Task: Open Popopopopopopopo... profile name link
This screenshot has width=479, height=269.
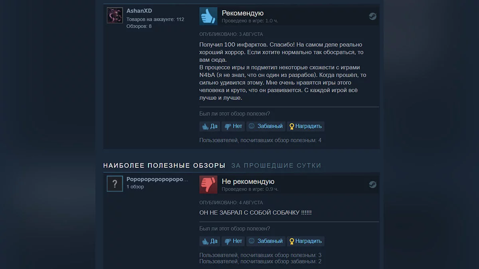Action: click(x=157, y=179)
